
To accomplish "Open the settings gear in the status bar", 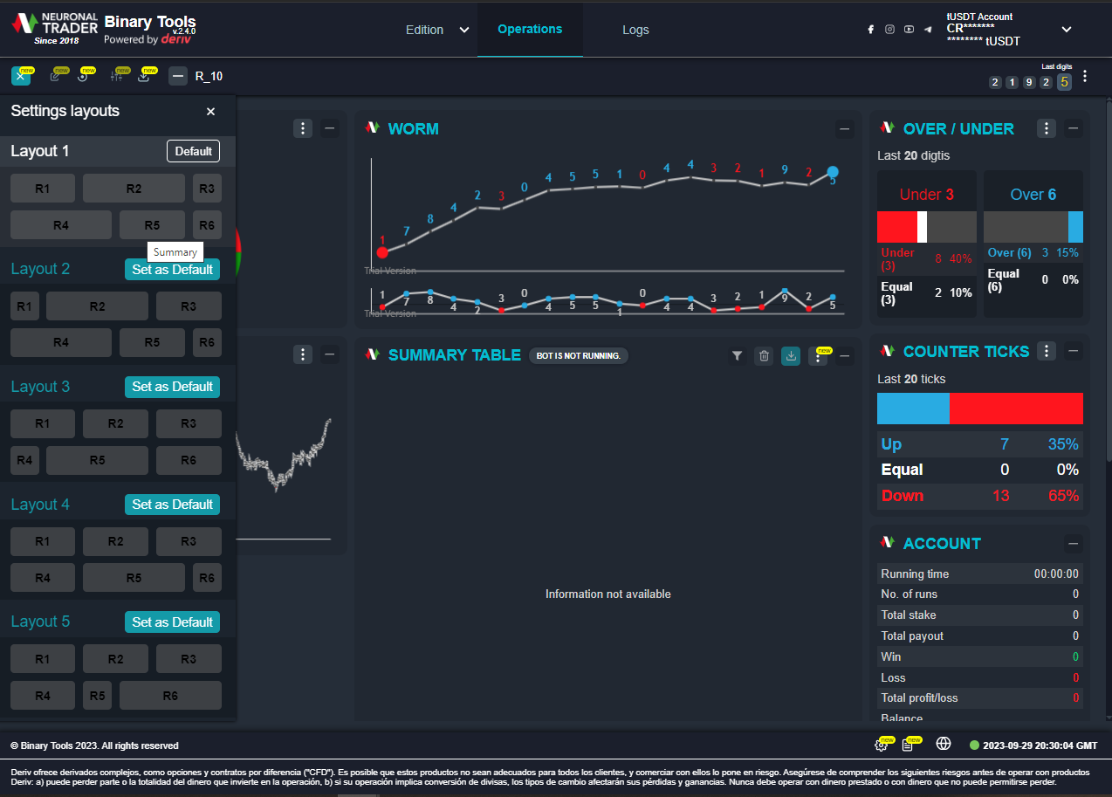I will point(882,745).
